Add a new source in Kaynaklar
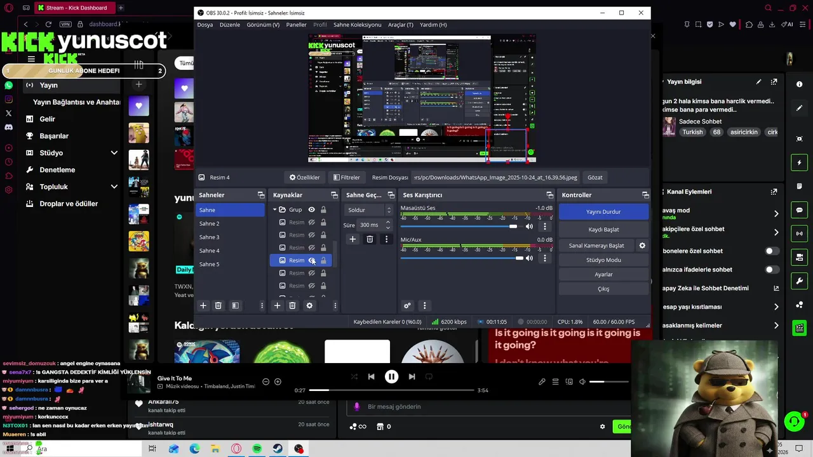813x457 pixels. (277, 305)
